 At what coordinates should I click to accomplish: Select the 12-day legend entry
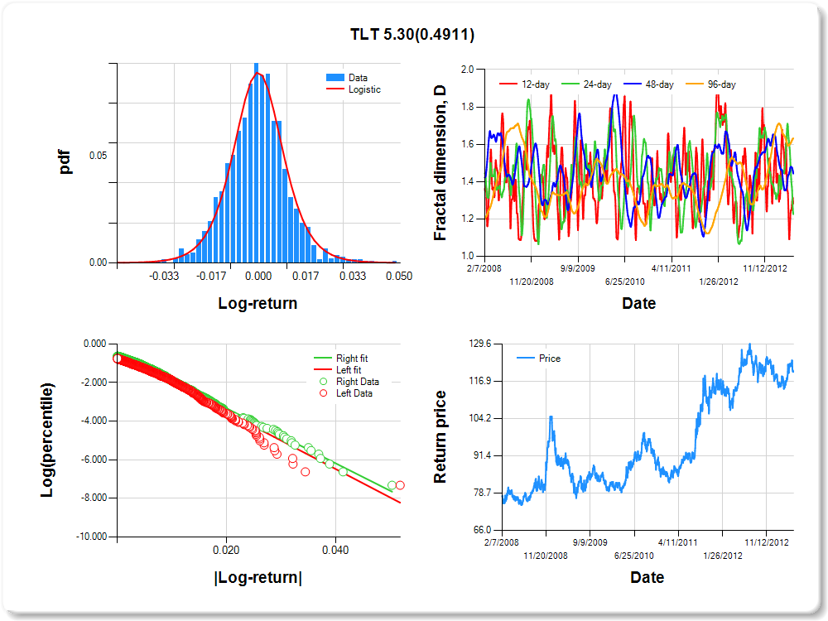(524, 84)
